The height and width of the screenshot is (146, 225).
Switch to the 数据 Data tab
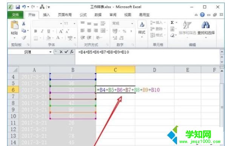[98, 15]
